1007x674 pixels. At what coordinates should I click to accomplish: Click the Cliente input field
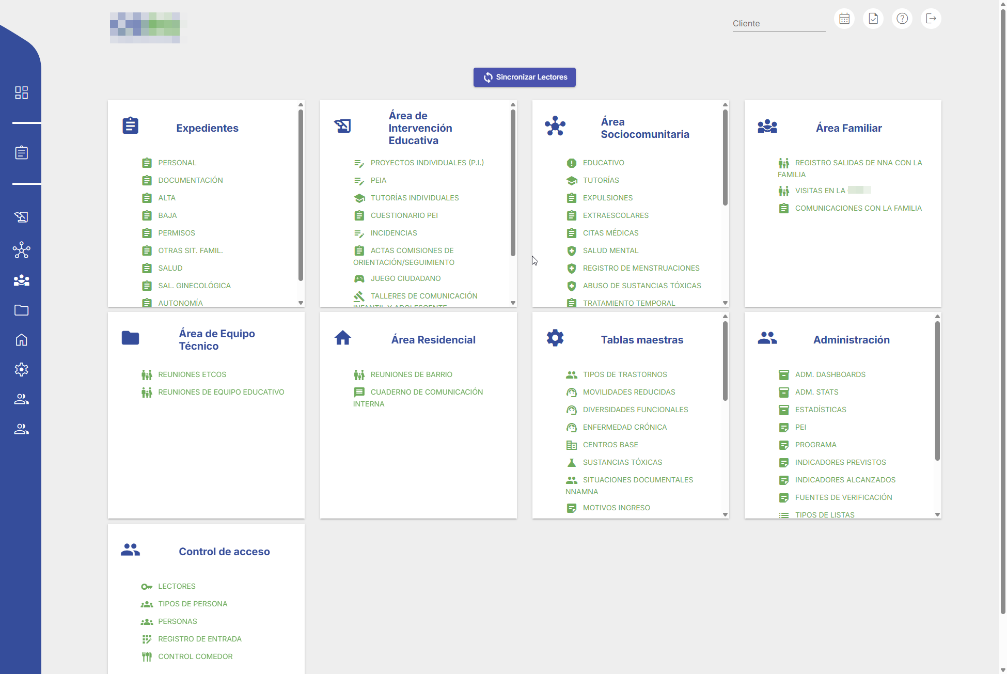point(778,24)
